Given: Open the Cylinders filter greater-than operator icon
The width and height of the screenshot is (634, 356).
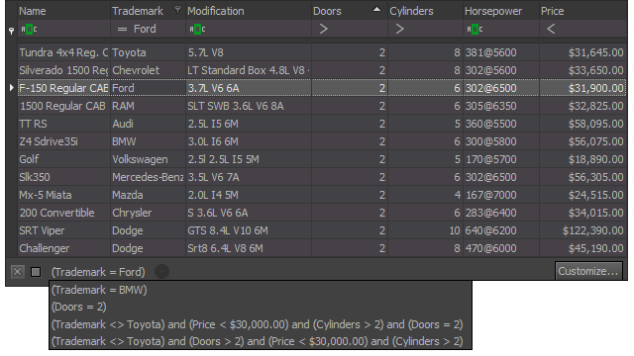Looking at the screenshot, I should pos(399,29).
